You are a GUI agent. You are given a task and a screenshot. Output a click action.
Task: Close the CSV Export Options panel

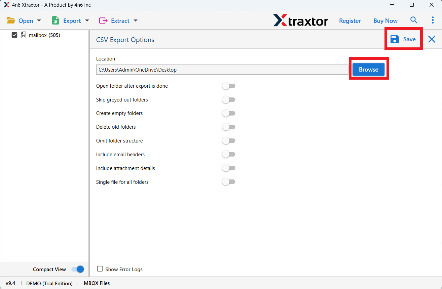click(x=432, y=39)
